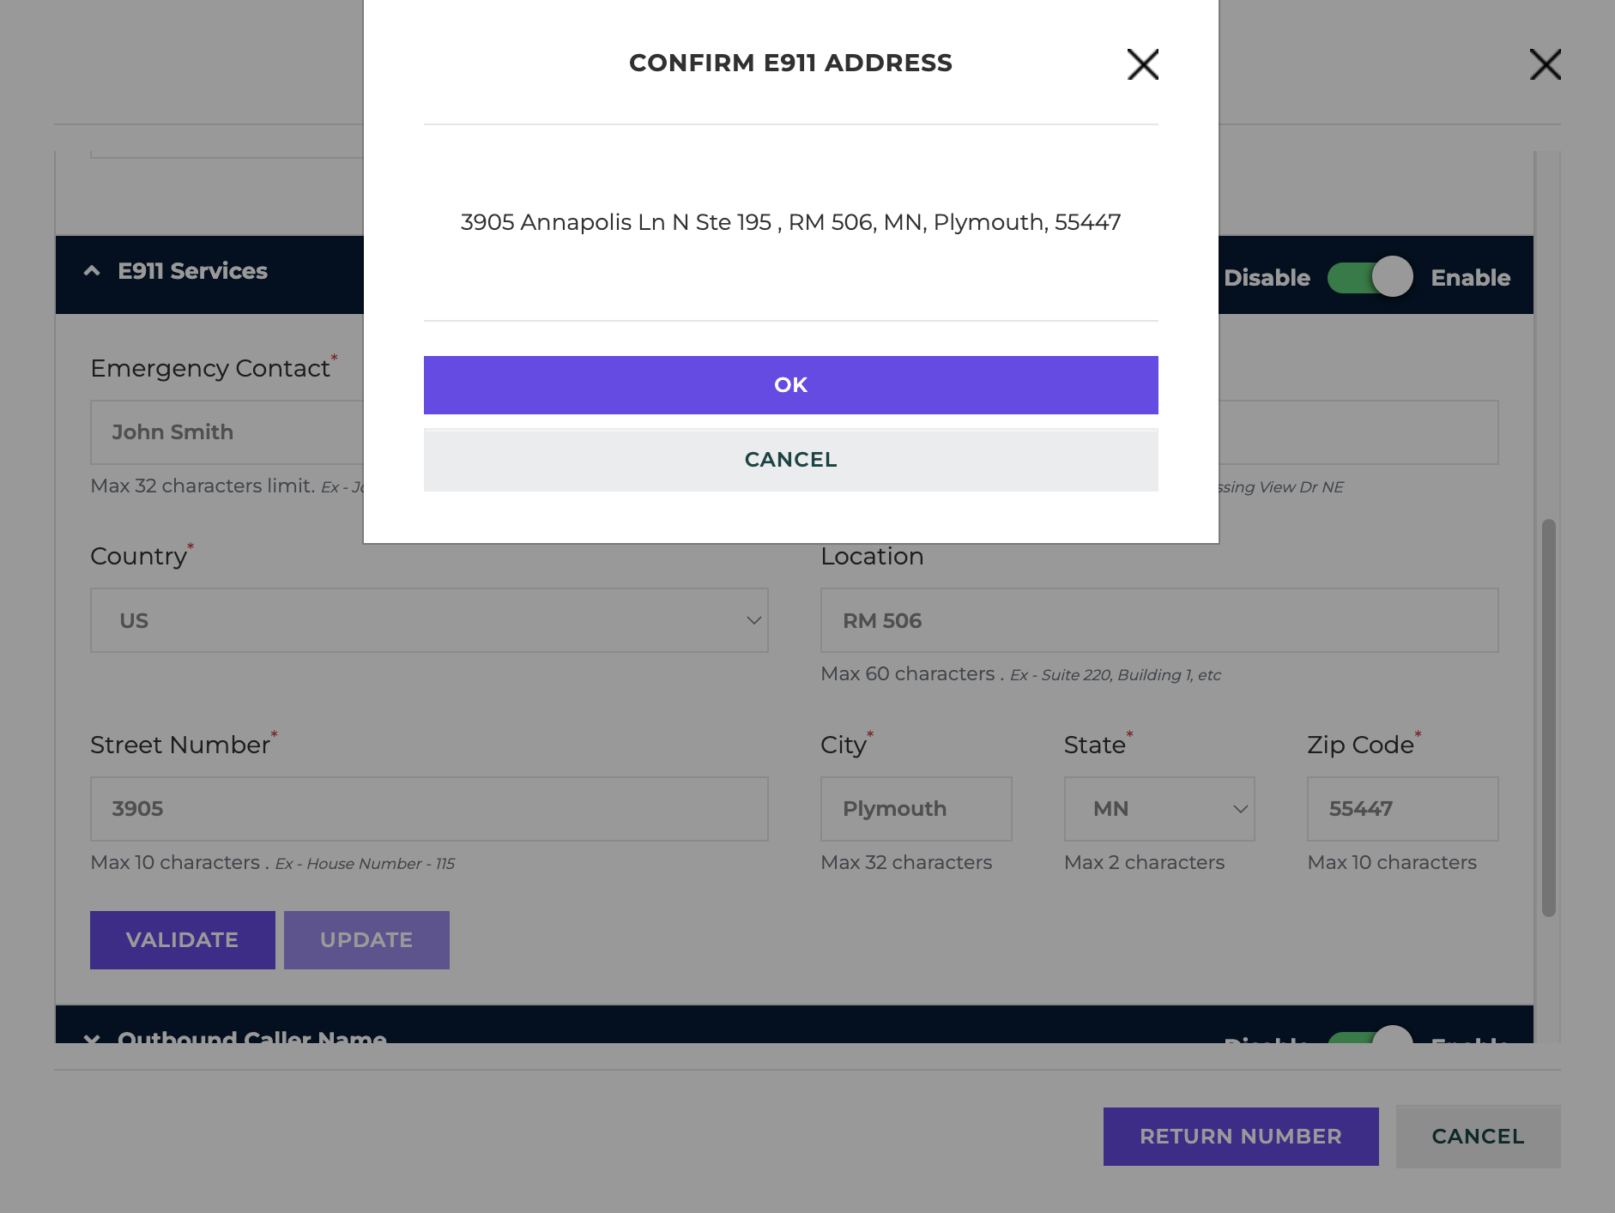Click the Validate button
Screen dimensions: 1615x1213
[x=183, y=940]
